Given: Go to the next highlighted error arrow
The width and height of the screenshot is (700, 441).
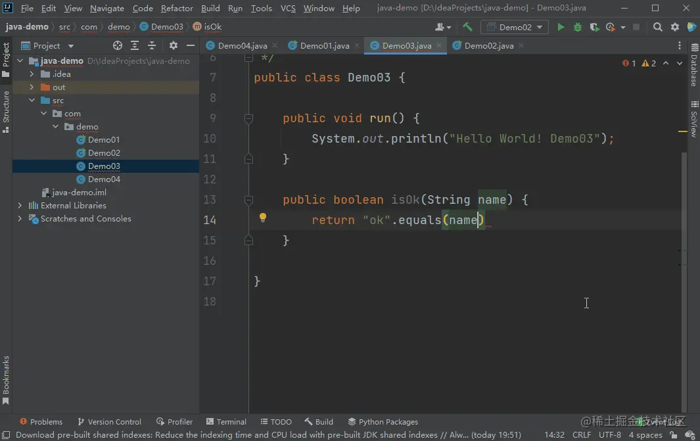Looking at the screenshot, I should tap(680, 63).
